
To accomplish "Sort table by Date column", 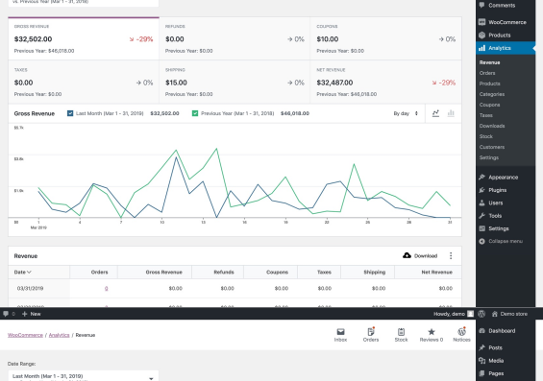I will point(22,273).
